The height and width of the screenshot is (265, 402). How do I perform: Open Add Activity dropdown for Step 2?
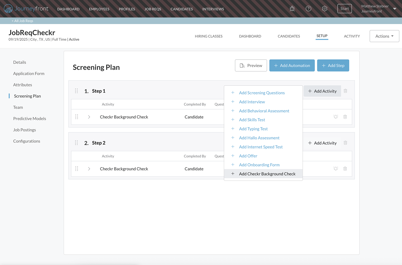[322, 143]
